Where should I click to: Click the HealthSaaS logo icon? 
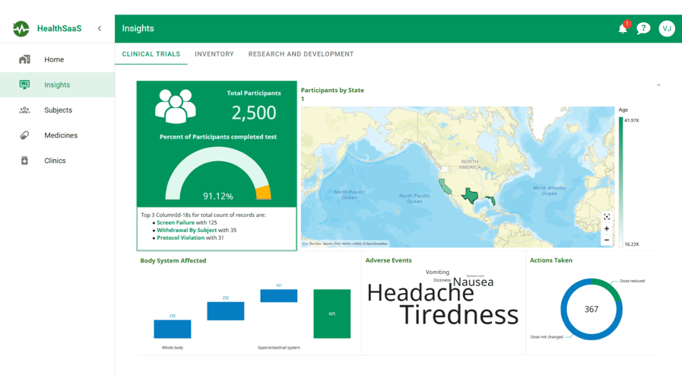click(21, 29)
